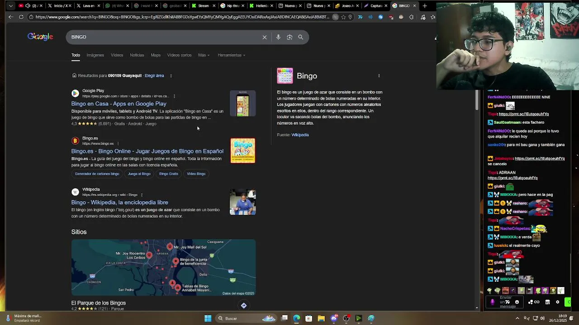Image resolution: width=579 pixels, height=325 pixels.
Task: Switch to Maps results
Action: tap(156, 55)
